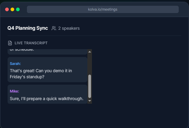Click the transcript scrollbar thumb
Viewport: 189px width, 128px height.
click(90, 86)
